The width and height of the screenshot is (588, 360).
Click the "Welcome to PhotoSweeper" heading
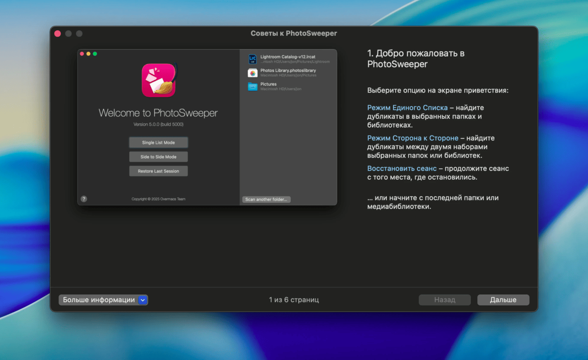point(158,113)
